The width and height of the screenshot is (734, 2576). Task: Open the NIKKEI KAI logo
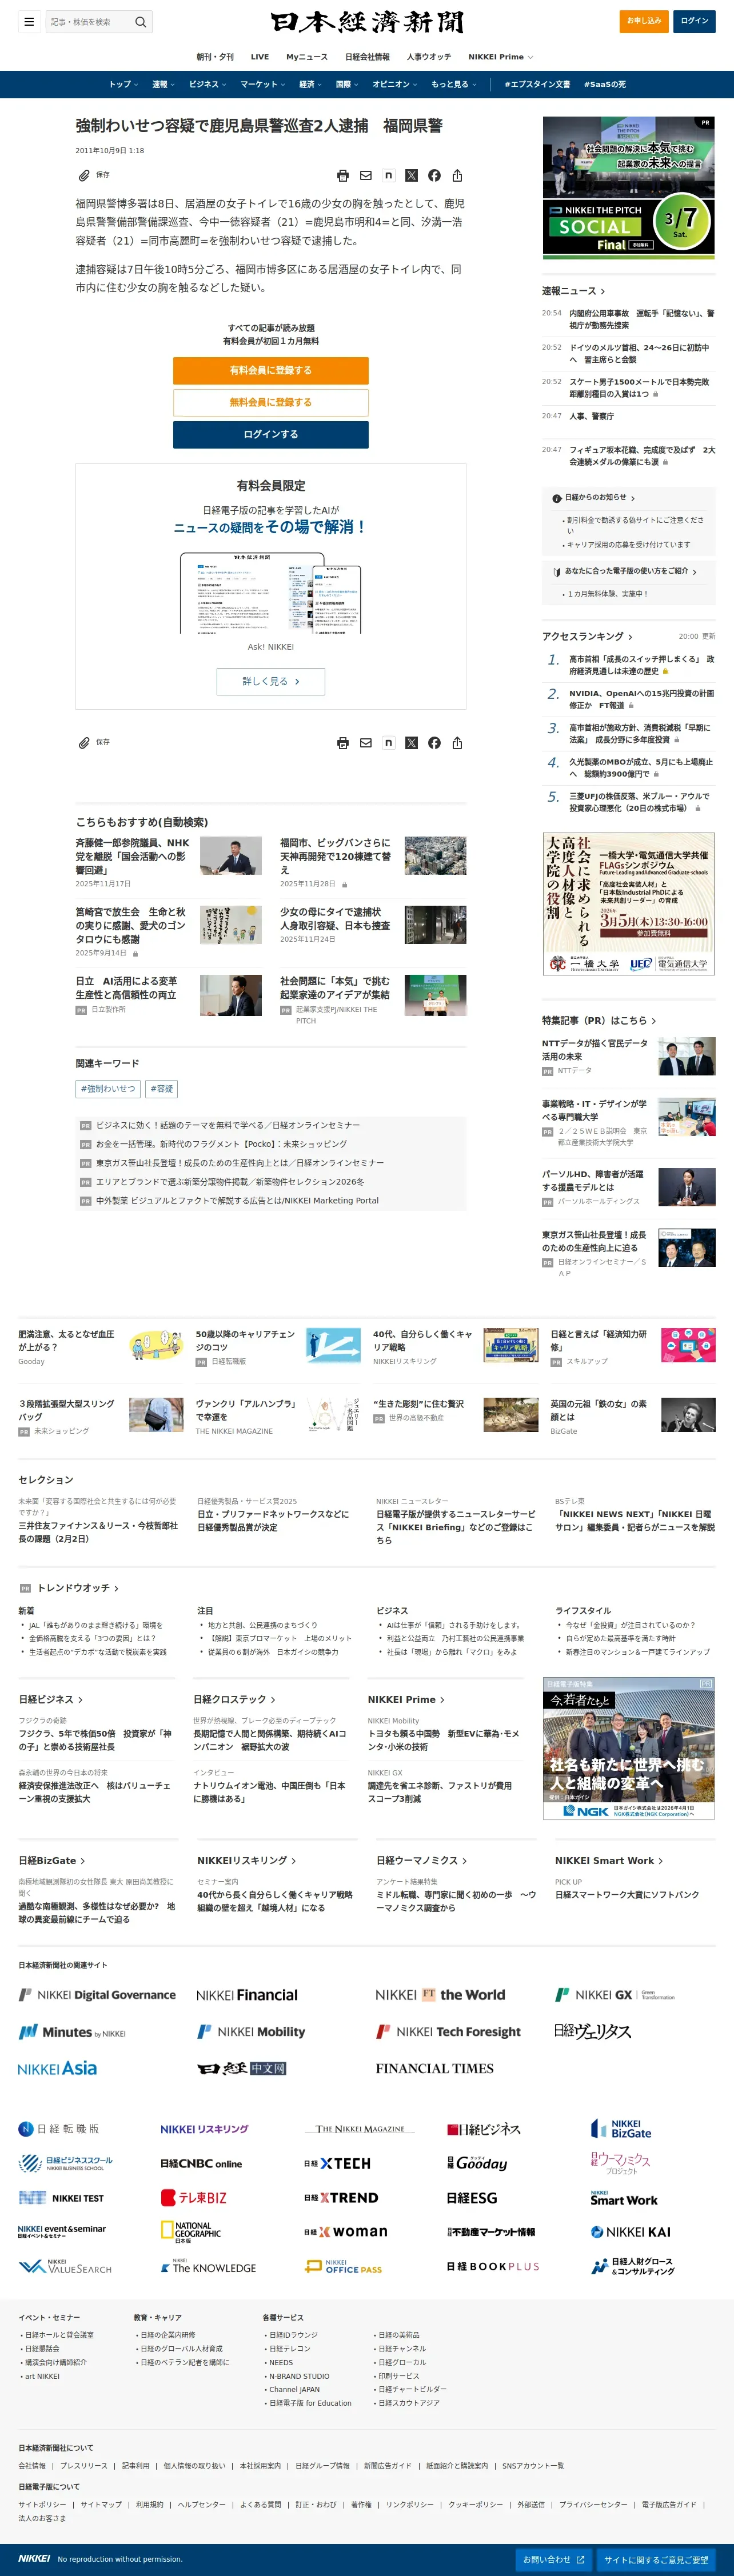[x=631, y=2232]
